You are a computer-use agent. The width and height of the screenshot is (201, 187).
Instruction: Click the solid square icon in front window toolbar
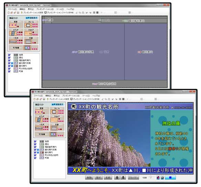[x=123, y=99]
